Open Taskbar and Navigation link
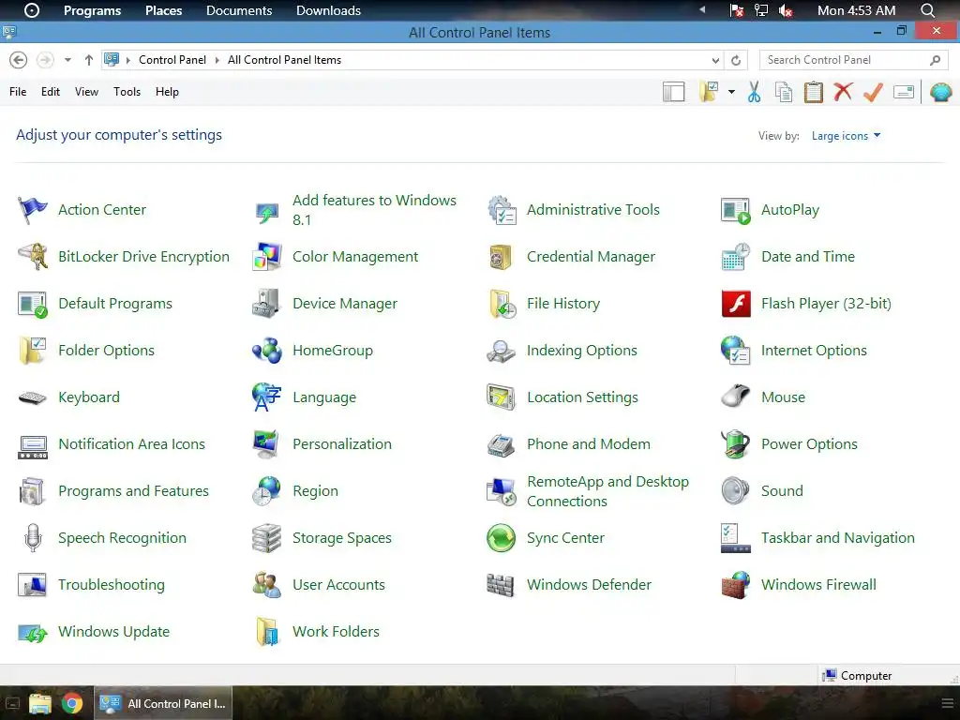The image size is (960, 720). (838, 537)
